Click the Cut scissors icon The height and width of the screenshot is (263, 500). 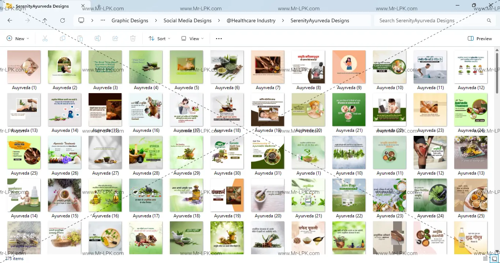click(45, 38)
